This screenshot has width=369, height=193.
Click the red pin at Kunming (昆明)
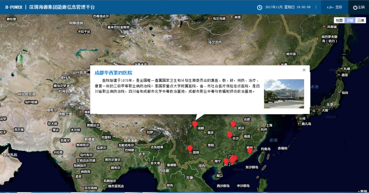[x=190, y=148]
